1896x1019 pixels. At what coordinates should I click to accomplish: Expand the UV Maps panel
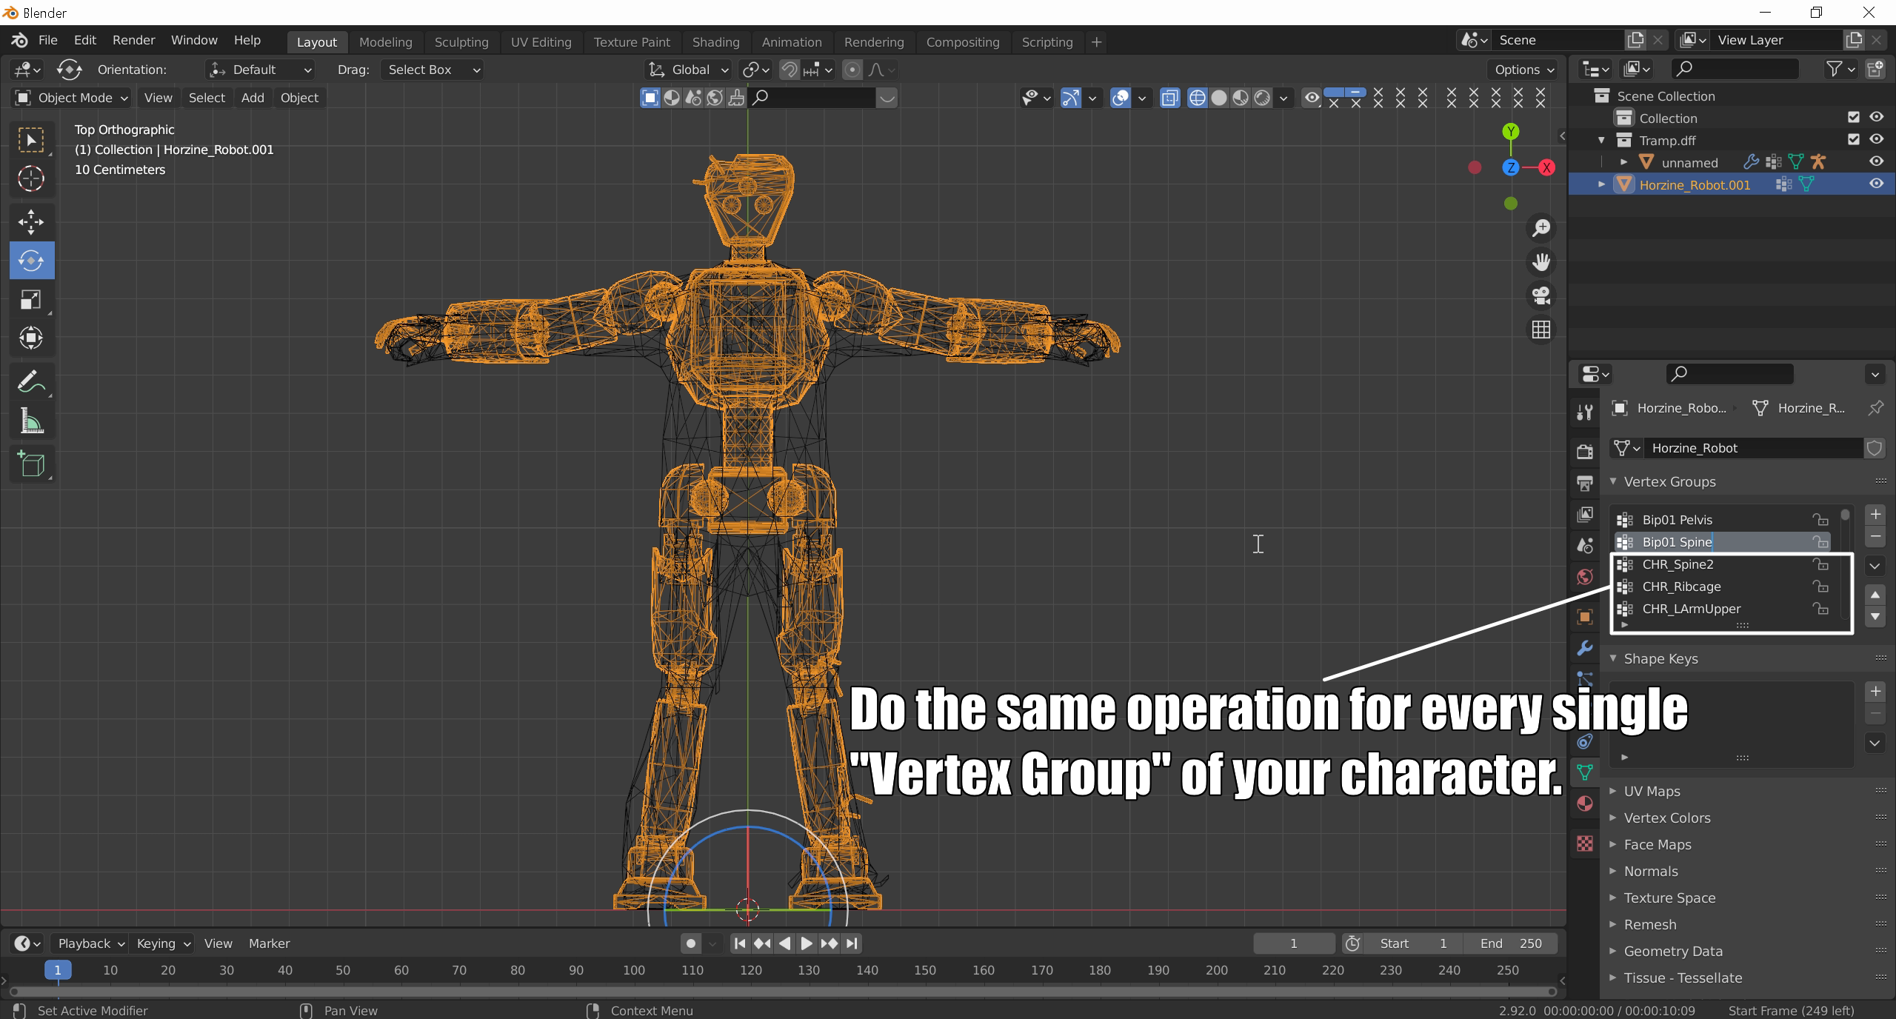[x=1652, y=791]
